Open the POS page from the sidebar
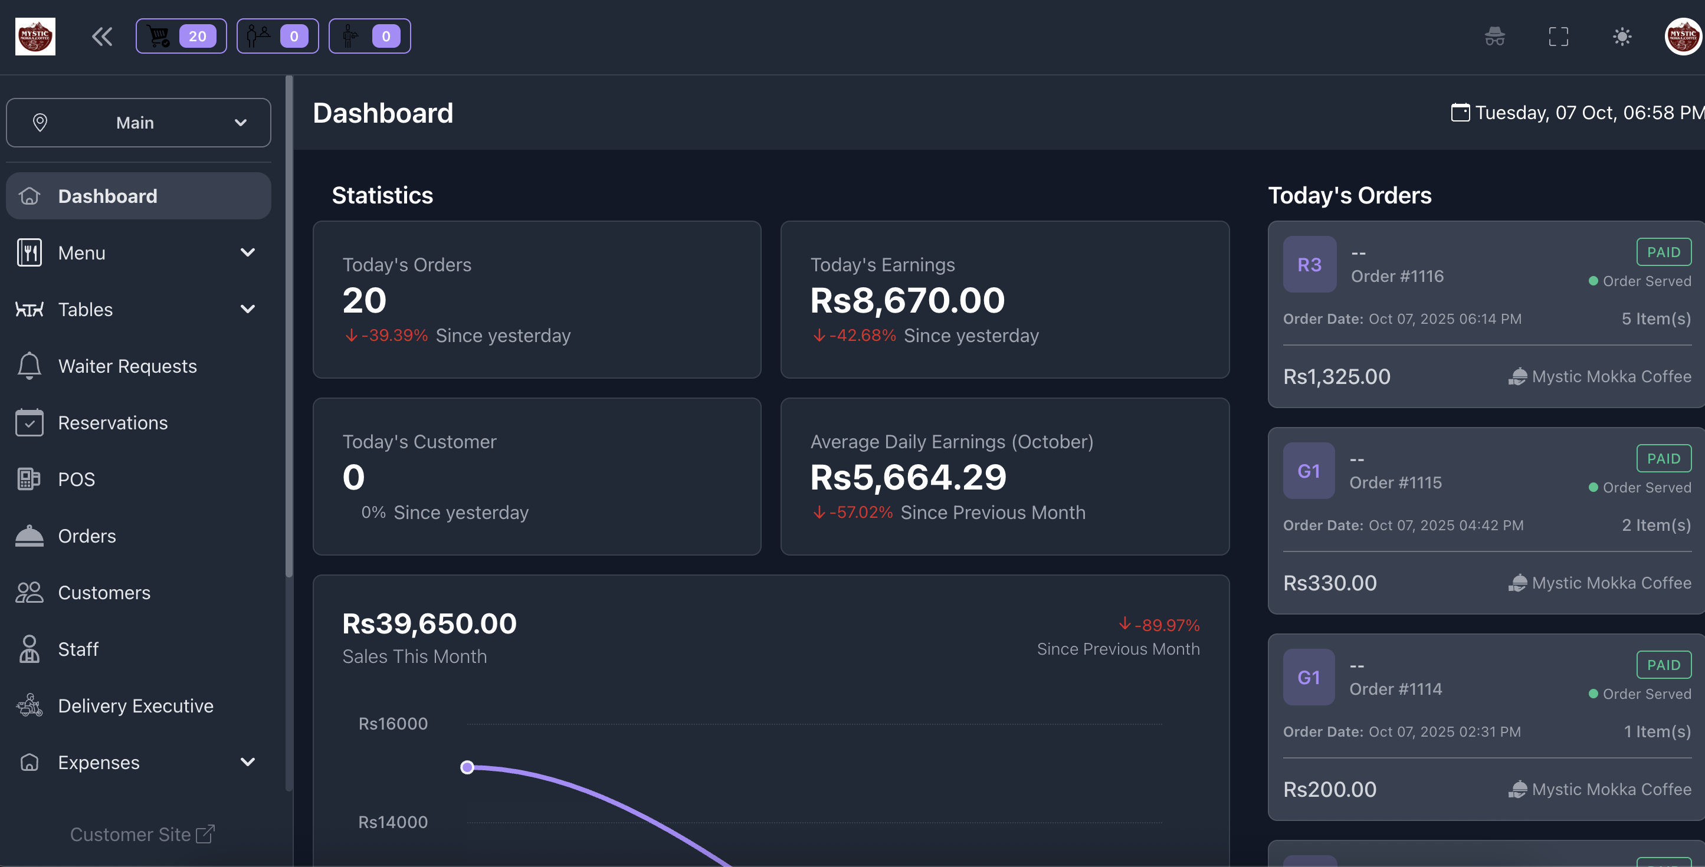The width and height of the screenshot is (1705, 867). click(76, 479)
